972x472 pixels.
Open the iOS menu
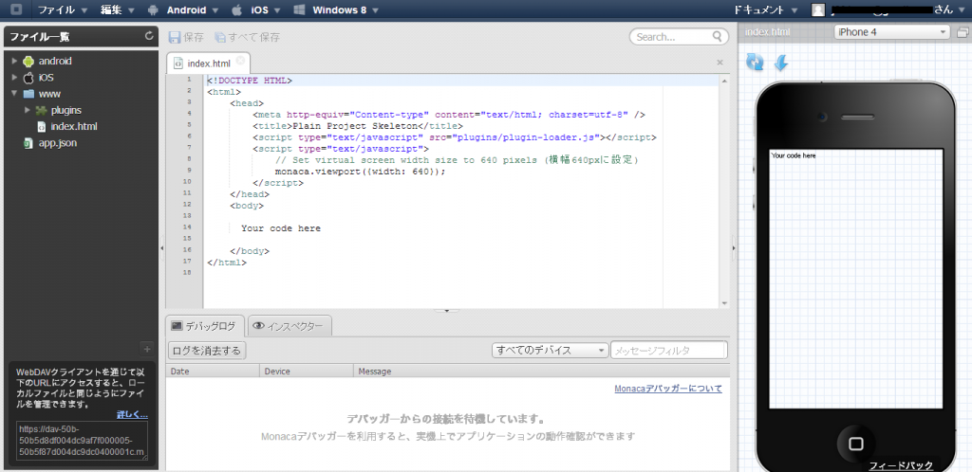point(256,9)
